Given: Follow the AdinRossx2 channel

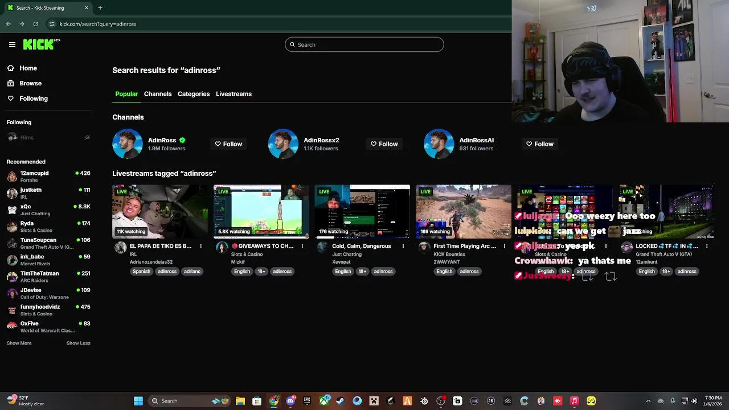Looking at the screenshot, I should 384,144.
